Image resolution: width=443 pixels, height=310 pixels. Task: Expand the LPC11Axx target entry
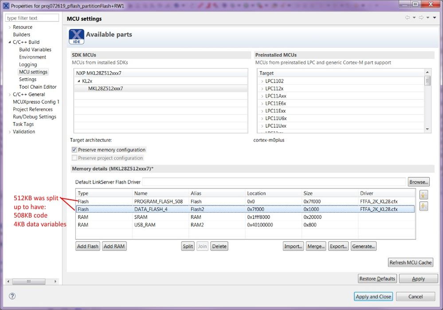point(262,96)
